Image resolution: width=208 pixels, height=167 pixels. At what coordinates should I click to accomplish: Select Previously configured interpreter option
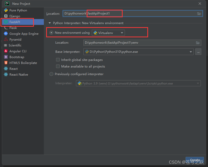51,74
